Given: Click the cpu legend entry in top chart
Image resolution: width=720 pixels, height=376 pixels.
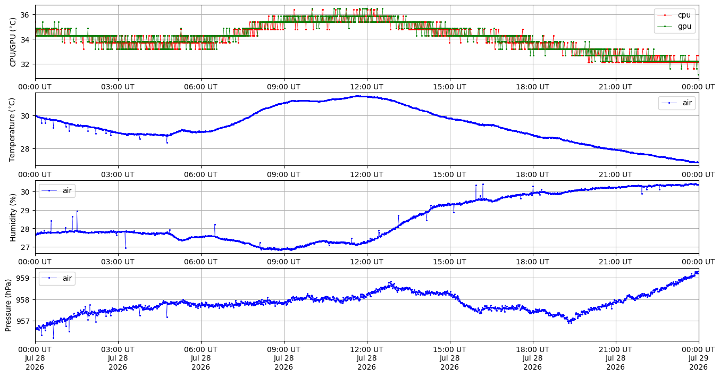Looking at the screenshot, I should pos(683,15).
